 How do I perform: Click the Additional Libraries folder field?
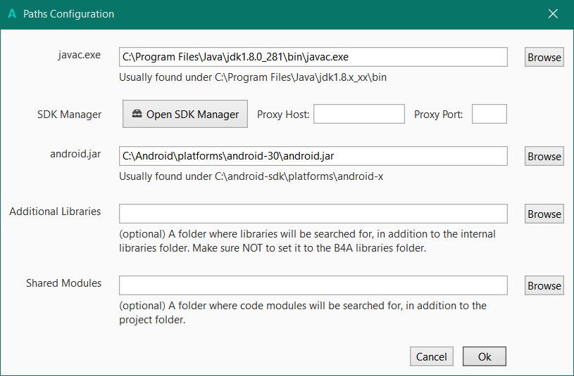[313, 214]
